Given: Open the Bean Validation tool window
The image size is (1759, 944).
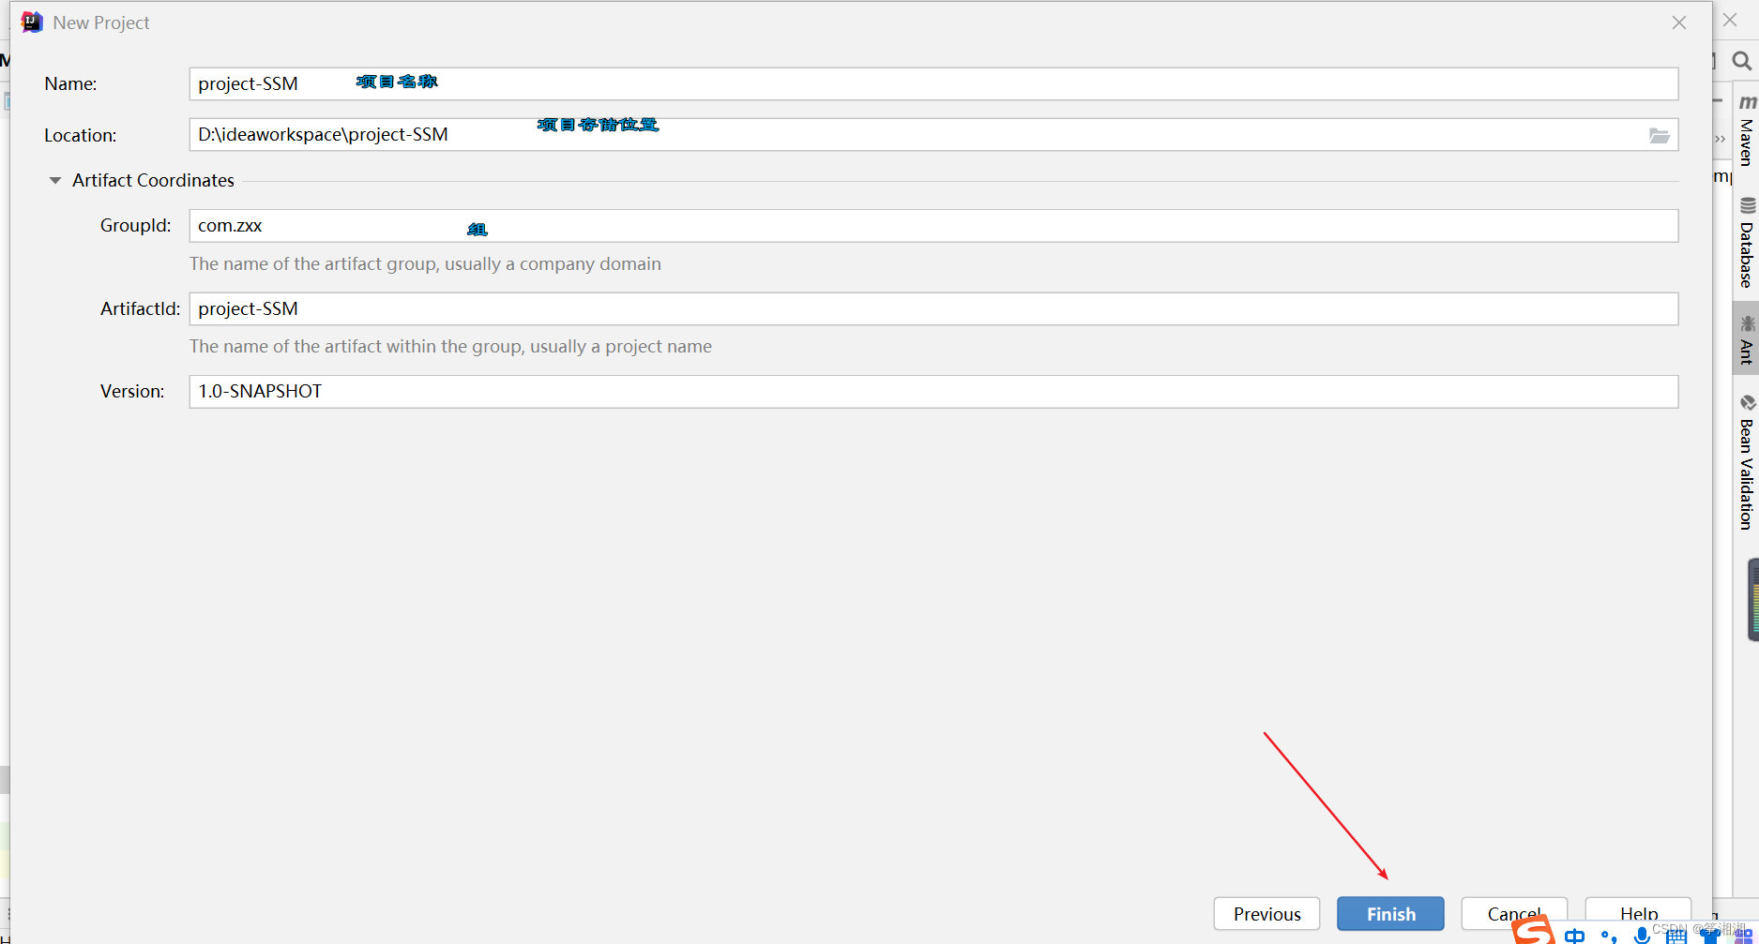Looking at the screenshot, I should pos(1747,462).
